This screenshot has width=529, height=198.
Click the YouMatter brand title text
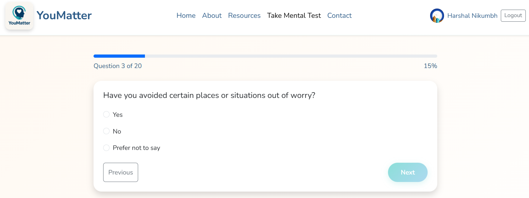pos(64,15)
